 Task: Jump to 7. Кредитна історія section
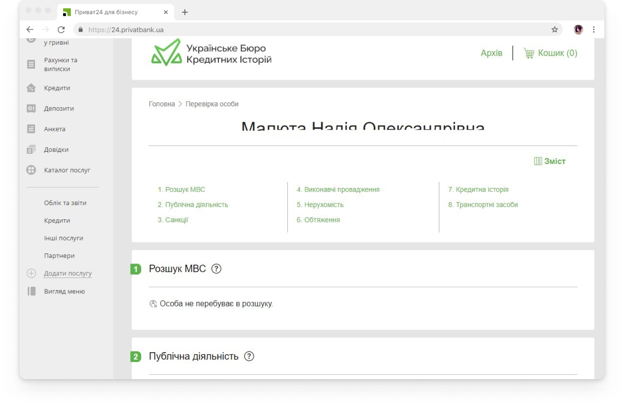pos(478,190)
